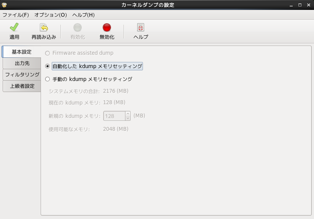The height and width of the screenshot is (219, 314).
Task: Open the Options (オプション) menu
Action: pyautogui.click(x=51, y=15)
